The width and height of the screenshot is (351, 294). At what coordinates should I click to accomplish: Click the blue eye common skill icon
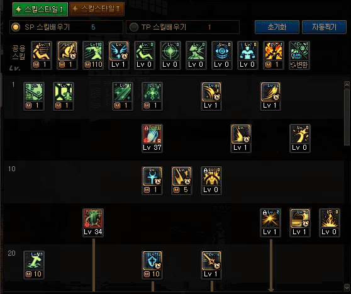222,55
